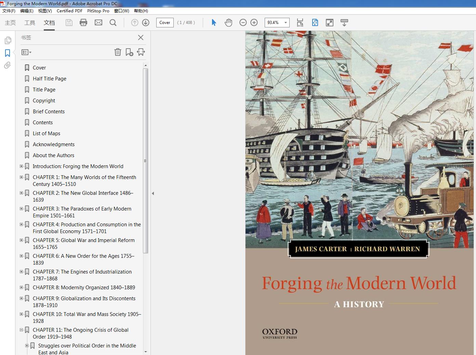The image size is (476, 355).
Task: Go to Brief Contents bookmark
Action: pos(49,112)
